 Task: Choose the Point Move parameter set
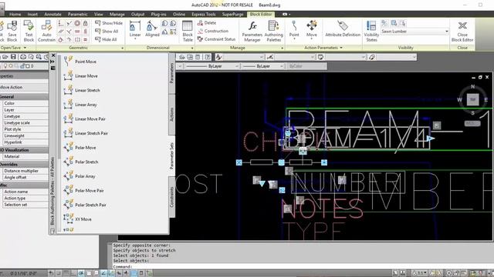80,62
